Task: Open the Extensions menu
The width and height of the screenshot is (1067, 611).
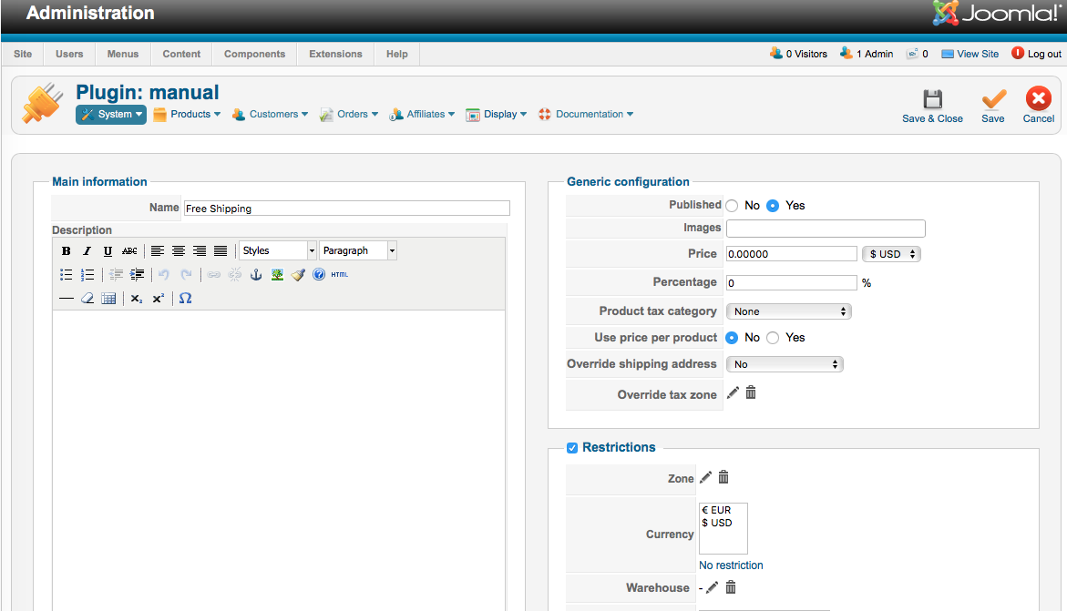Action: (335, 54)
